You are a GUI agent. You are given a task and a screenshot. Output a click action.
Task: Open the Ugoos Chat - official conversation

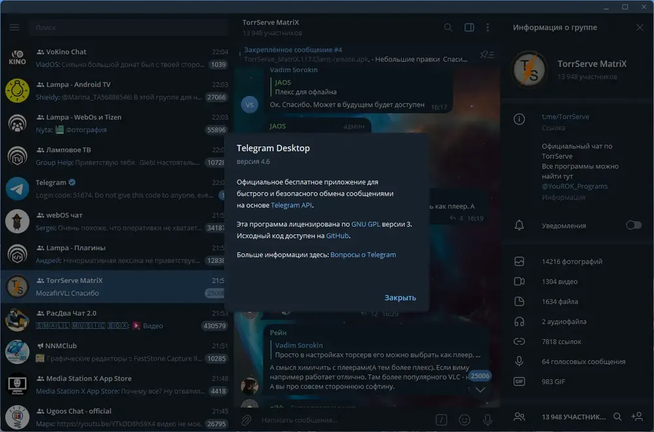pos(116,418)
